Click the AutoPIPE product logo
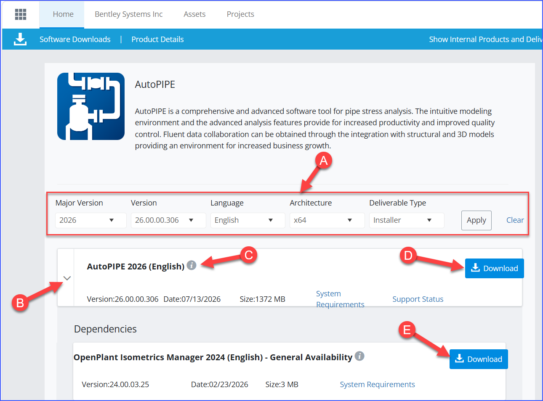The image size is (543, 401). pos(91,106)
